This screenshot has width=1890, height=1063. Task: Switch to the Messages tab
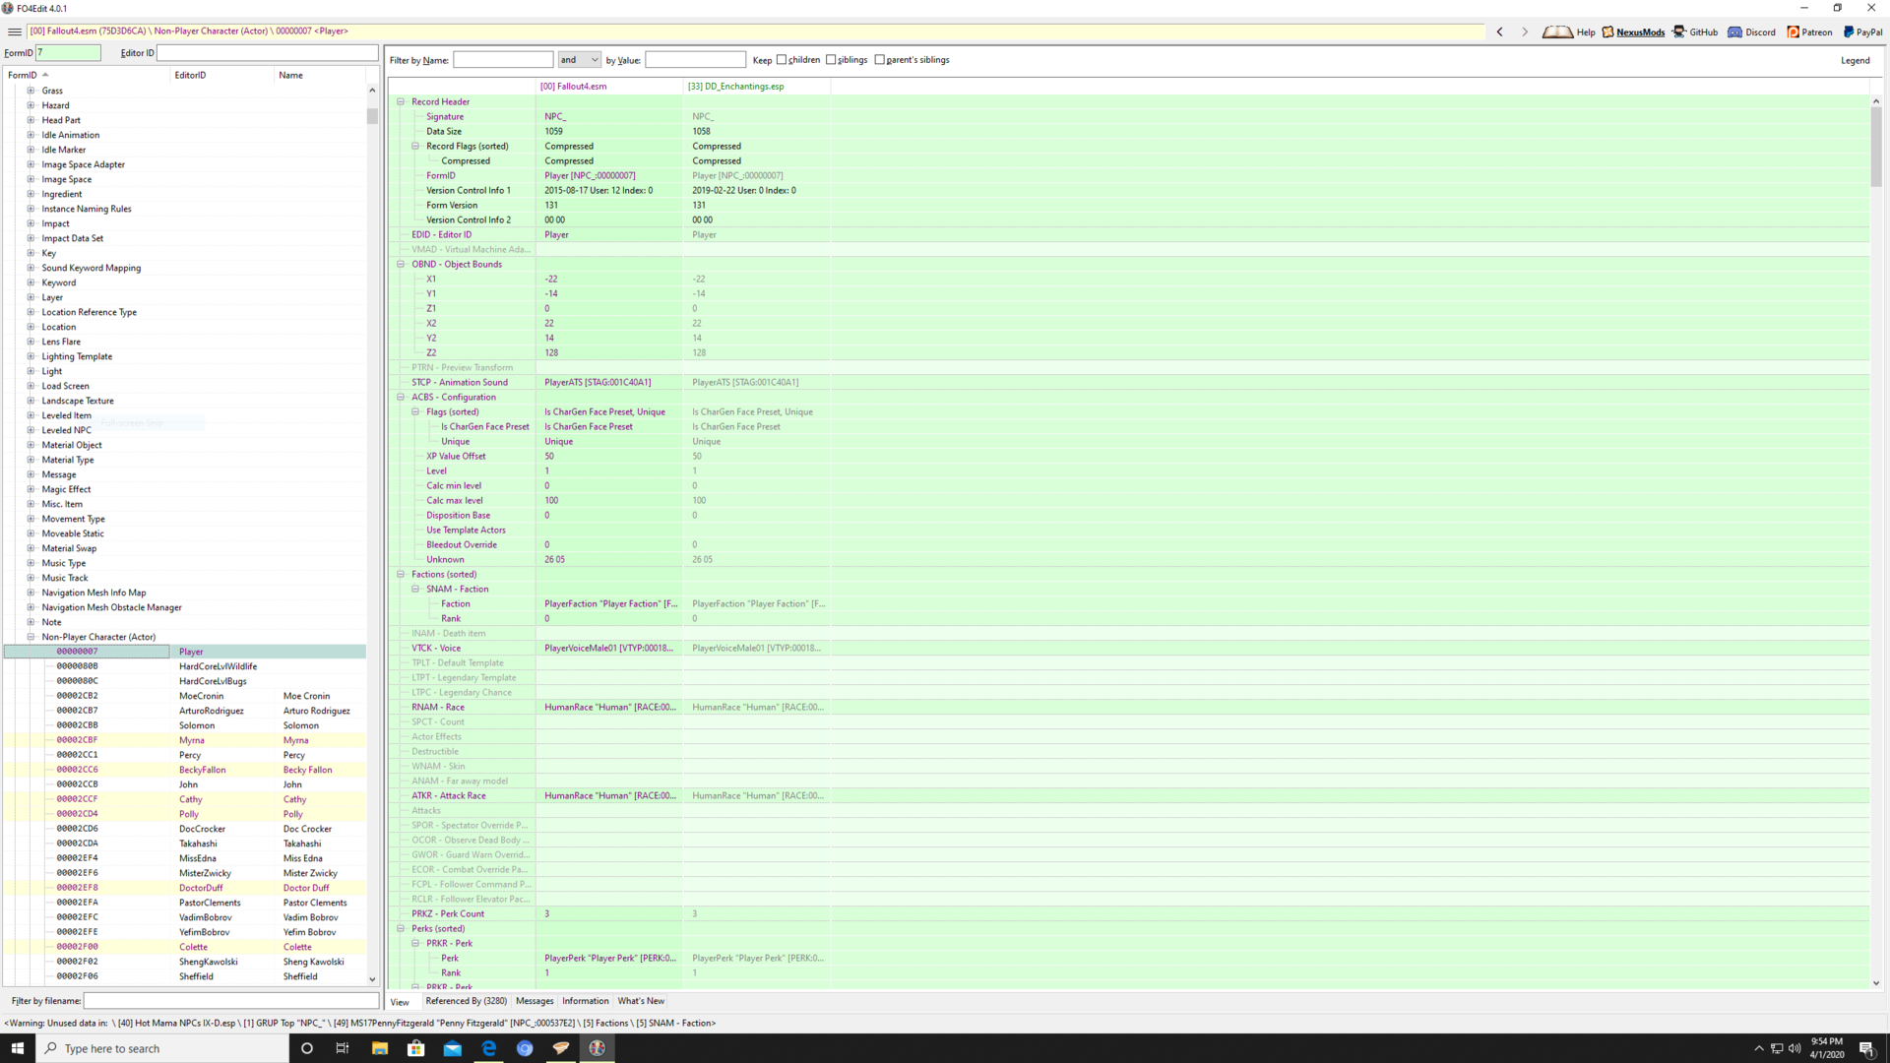535,1001
